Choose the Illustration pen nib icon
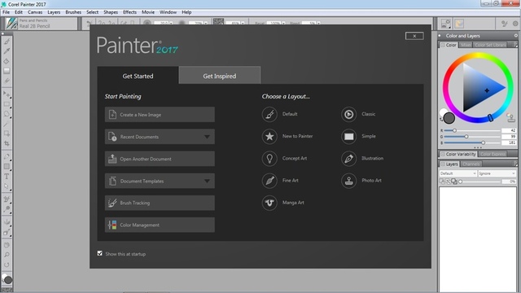This screenshot has width=521, height=293. click(x=348, y=159)
